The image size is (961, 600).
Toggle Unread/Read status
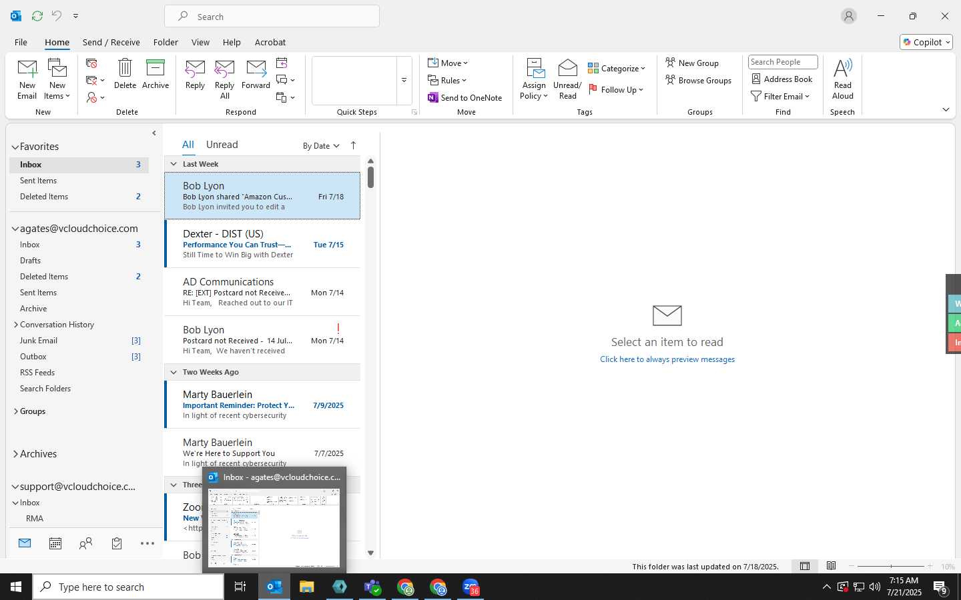click(x=567, y=79)
